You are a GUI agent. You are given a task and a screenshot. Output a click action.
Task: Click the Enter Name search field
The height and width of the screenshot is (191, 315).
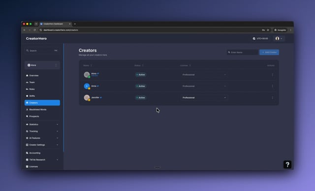pyautogui.click(x=242, y=53)
